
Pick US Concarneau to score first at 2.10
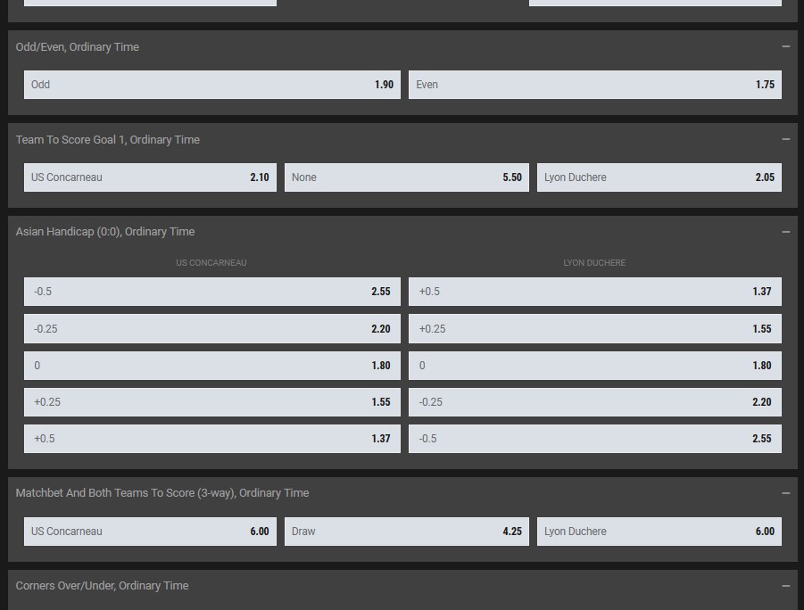[150, 177]
